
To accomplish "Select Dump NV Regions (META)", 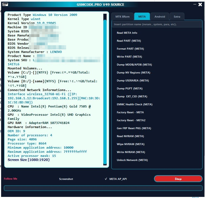I will (x=133, y=72).
